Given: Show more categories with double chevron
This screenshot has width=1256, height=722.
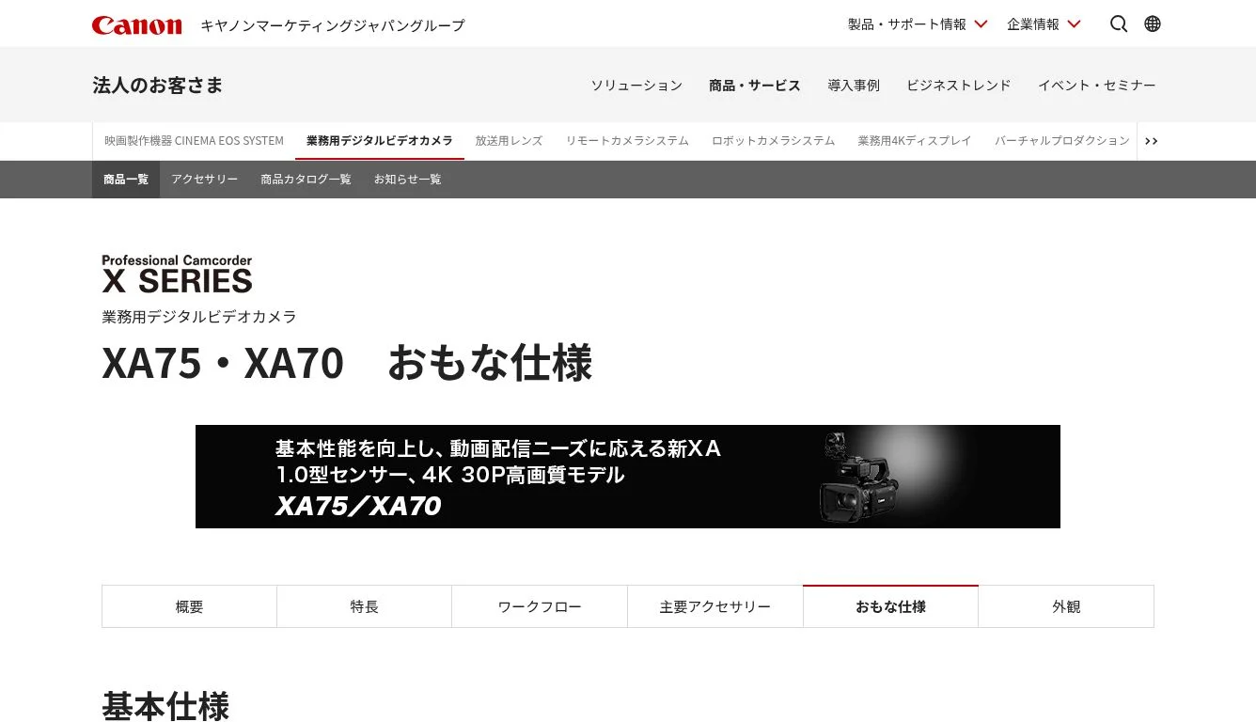Looking at the screenshot, I should 1152,141.
